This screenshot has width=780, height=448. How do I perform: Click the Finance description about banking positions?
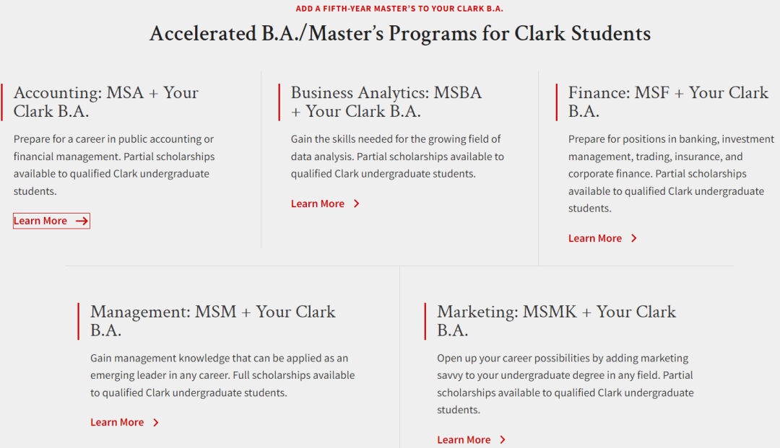click(670, 174)
